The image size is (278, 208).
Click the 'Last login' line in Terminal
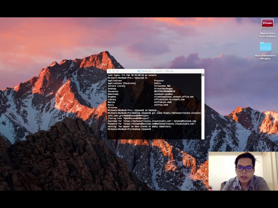pyautogui.click(x=132, y=75)
